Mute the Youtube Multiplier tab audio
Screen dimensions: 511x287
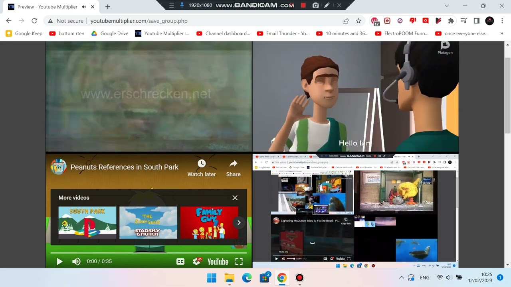(84, 7)
